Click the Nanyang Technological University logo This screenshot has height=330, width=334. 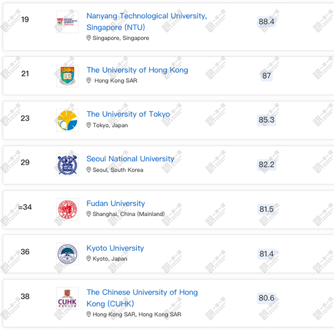[x=67, y=22]
